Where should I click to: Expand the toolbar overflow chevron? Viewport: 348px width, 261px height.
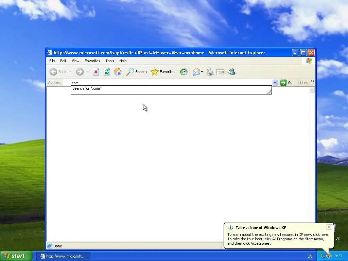(x=313, y=81)
